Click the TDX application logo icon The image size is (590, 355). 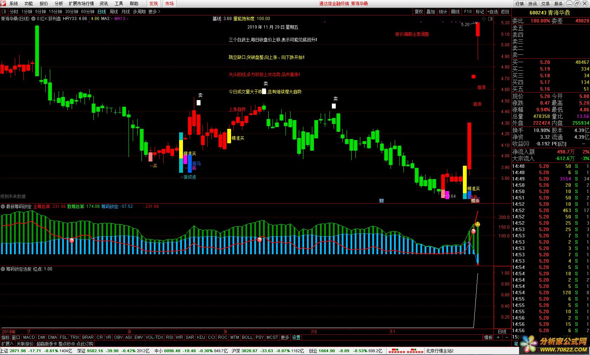3,4
